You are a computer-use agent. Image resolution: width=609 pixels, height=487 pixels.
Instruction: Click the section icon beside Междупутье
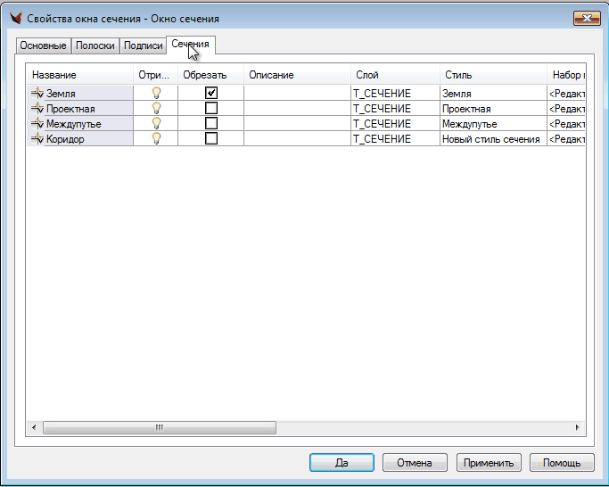(37, 123)
